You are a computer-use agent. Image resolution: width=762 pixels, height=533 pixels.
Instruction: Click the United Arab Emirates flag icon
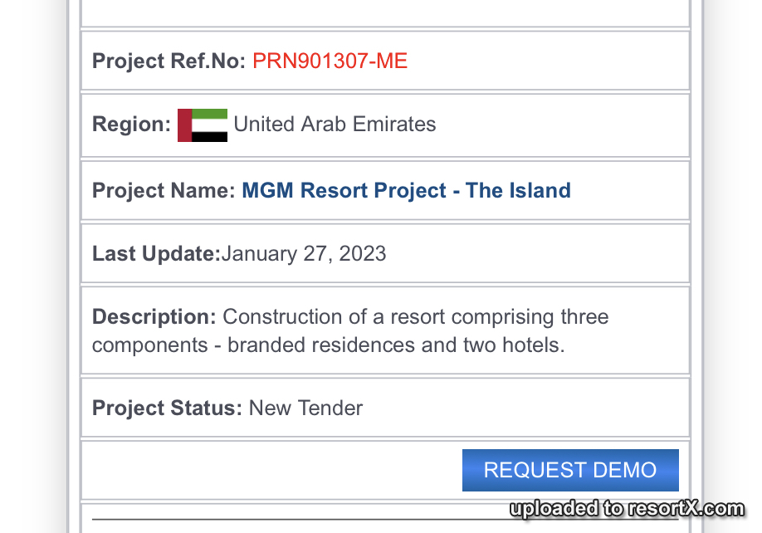(x=203, y=125)
